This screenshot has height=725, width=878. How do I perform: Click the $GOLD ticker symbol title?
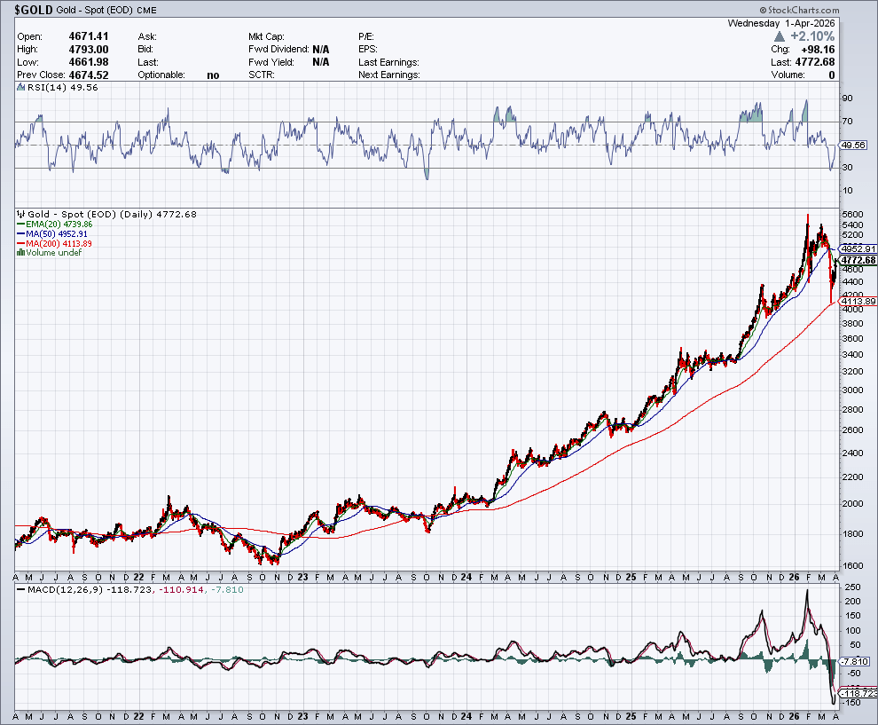click(x=34, y=8)
